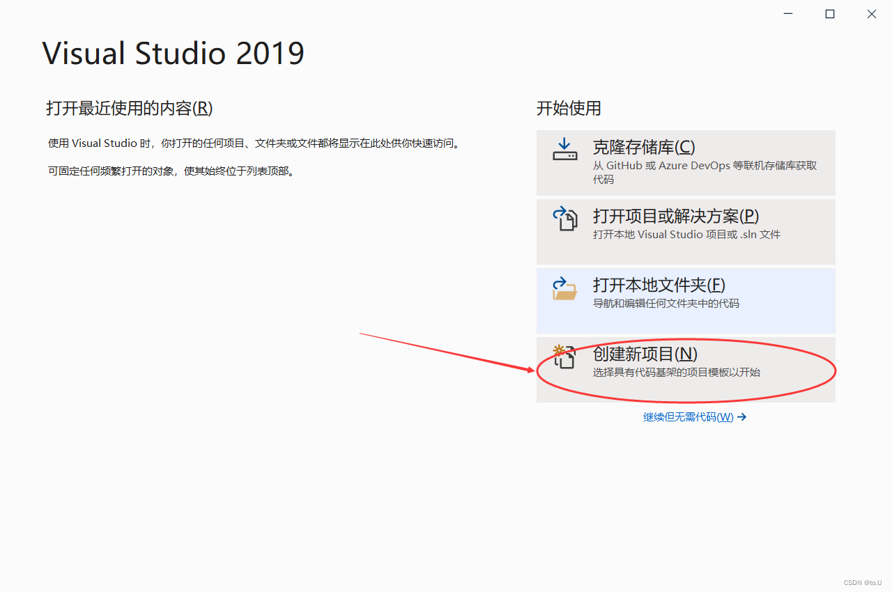The width and height of the screenshot is (892, 592).
Task: Click the clone repository download icon
Action: tap(565, 149)
